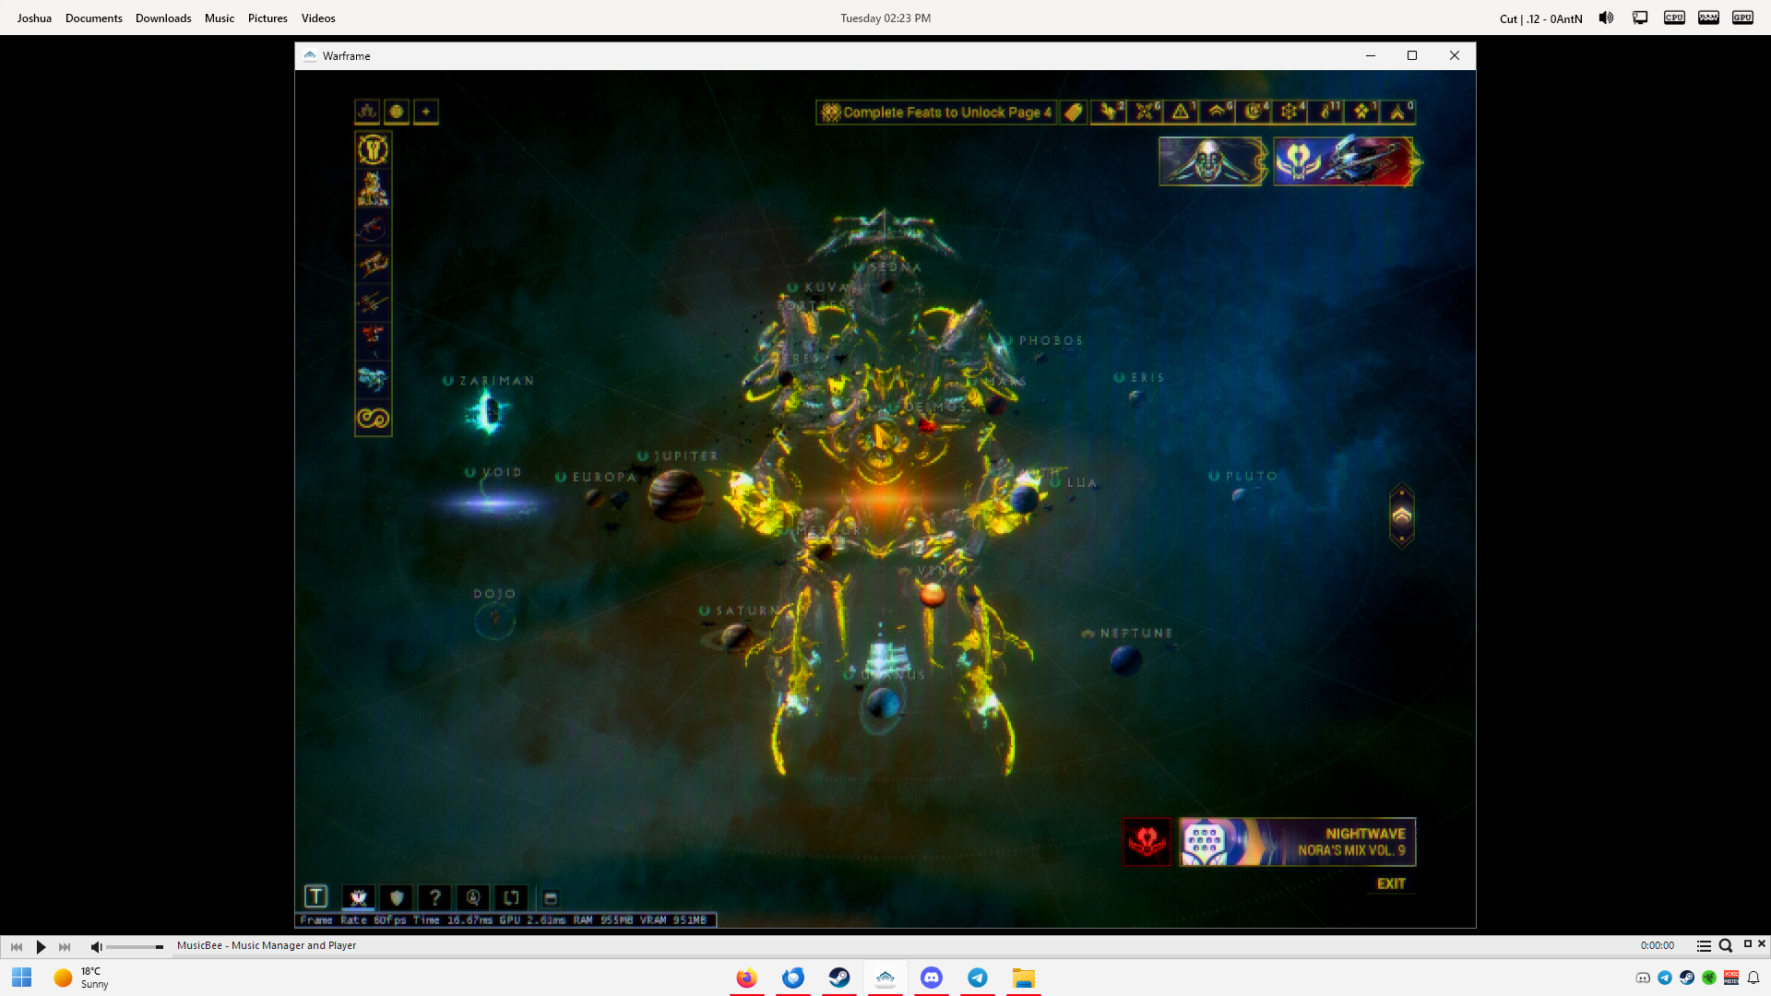Select the shield icon in bottom toolbar

[x=397, y=897]
